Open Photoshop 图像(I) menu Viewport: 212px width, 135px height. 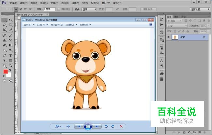click(34, 3)
